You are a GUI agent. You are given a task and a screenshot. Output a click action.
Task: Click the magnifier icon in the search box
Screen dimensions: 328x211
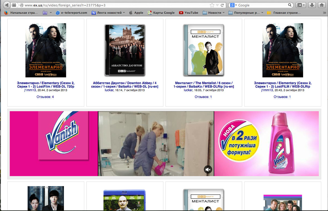point(290,5)
